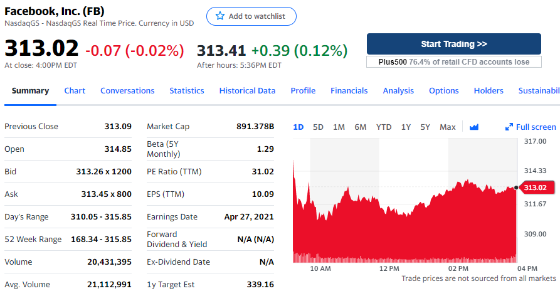
Task: Open the Historical Data tab
Action: click(247, 91)
